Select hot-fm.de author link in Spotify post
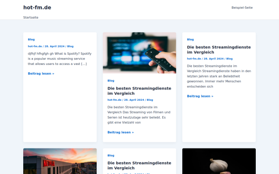This screenshot has height=174, width=279. pos(35,46)
